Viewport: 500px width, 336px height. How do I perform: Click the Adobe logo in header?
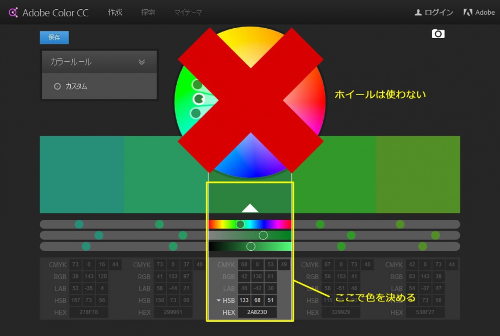tap(467, 12)
